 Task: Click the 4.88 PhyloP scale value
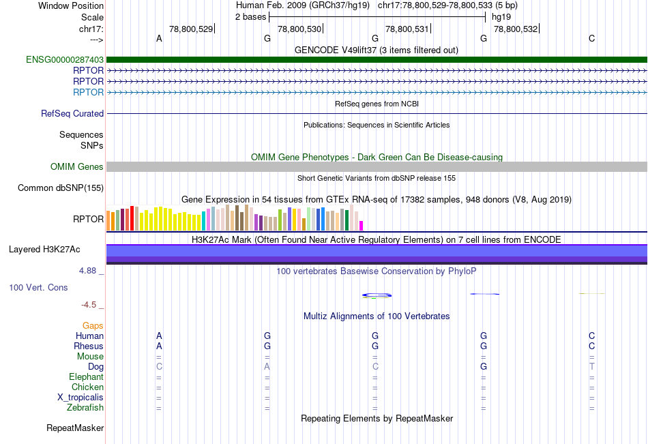coord(87,271)
